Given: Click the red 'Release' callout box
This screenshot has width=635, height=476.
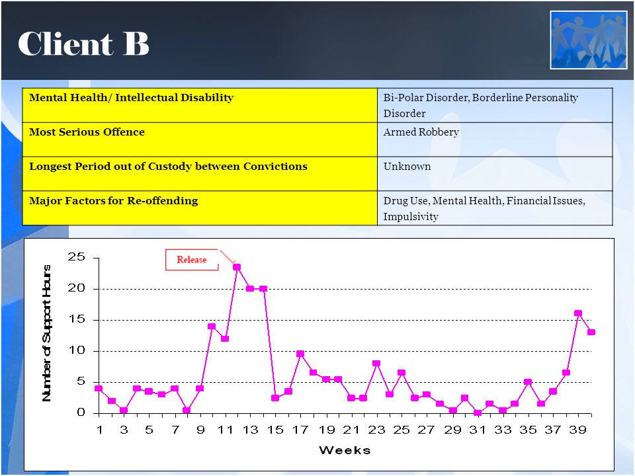Looking at the screenshot, I should [x=192, y=259].
